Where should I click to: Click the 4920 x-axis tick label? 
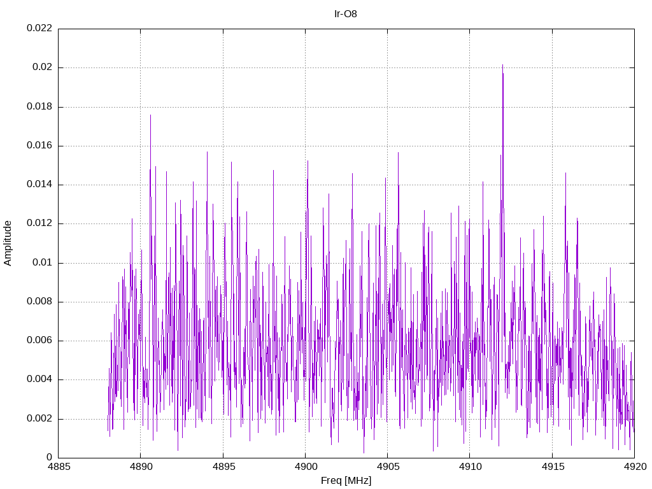coord(635,467)
